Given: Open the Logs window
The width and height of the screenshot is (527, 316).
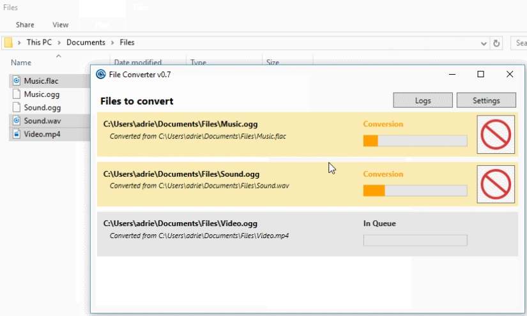Looking at the screenshot, I should pos(422,100).
